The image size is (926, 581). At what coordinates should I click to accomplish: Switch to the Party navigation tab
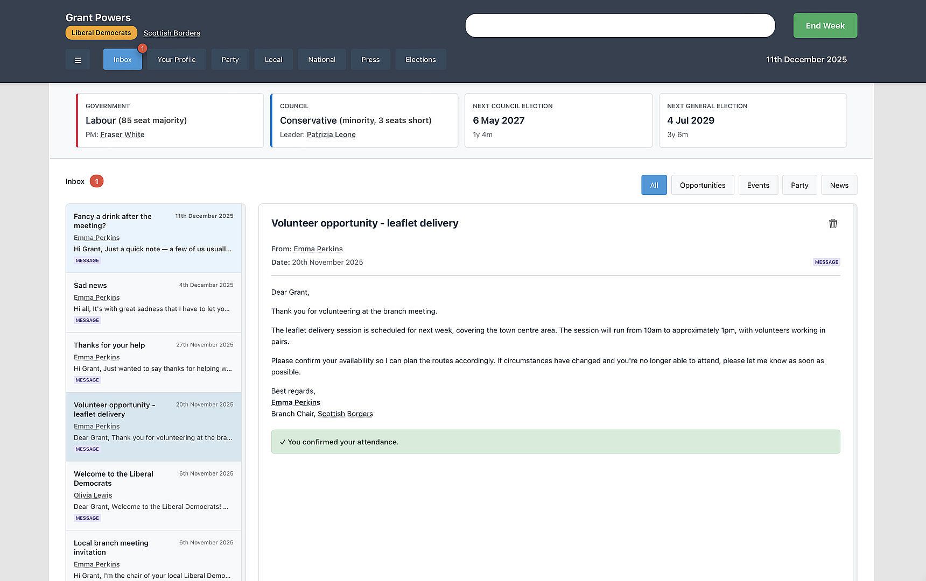tap(230, 60)
